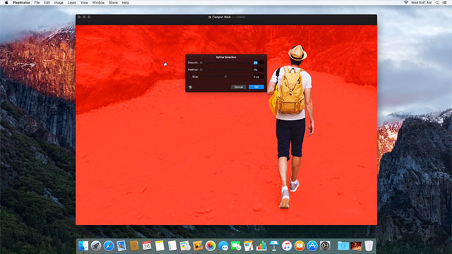Click the Feather percentage field
This screenshot has width=452, height=254.
coord(258,70)
